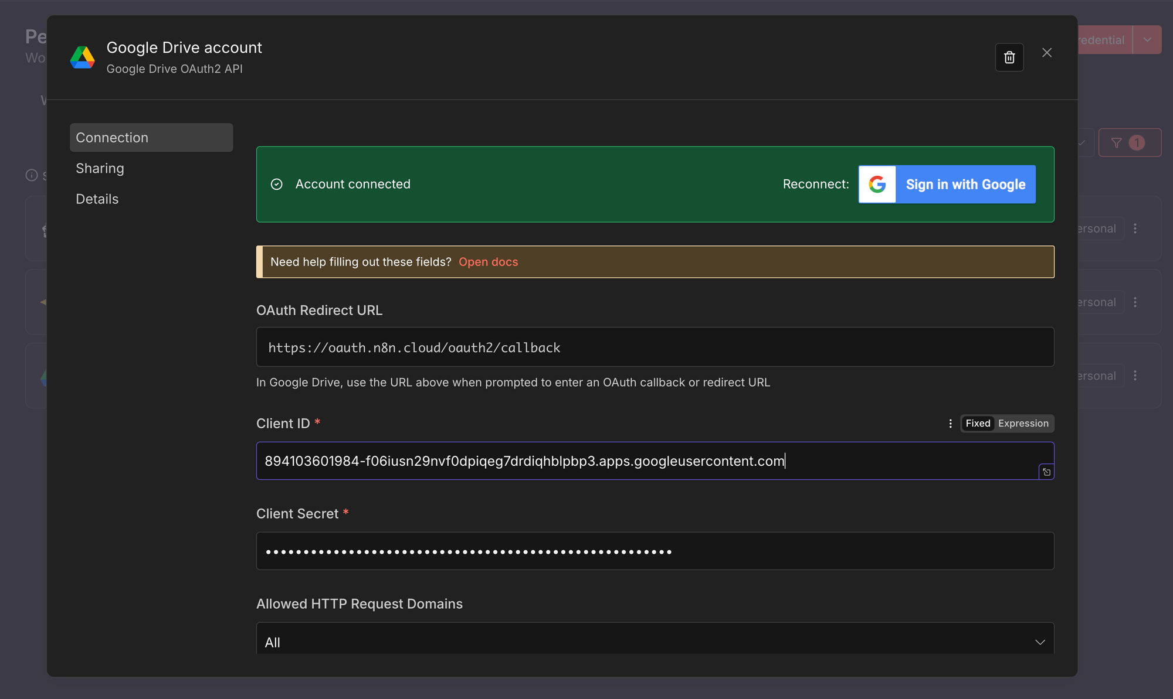Open the Details tab
The width and height of the screenshot is (1173, 699).
click(x=97, y=199)
